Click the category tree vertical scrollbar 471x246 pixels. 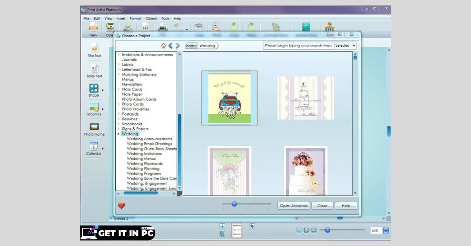180,150
